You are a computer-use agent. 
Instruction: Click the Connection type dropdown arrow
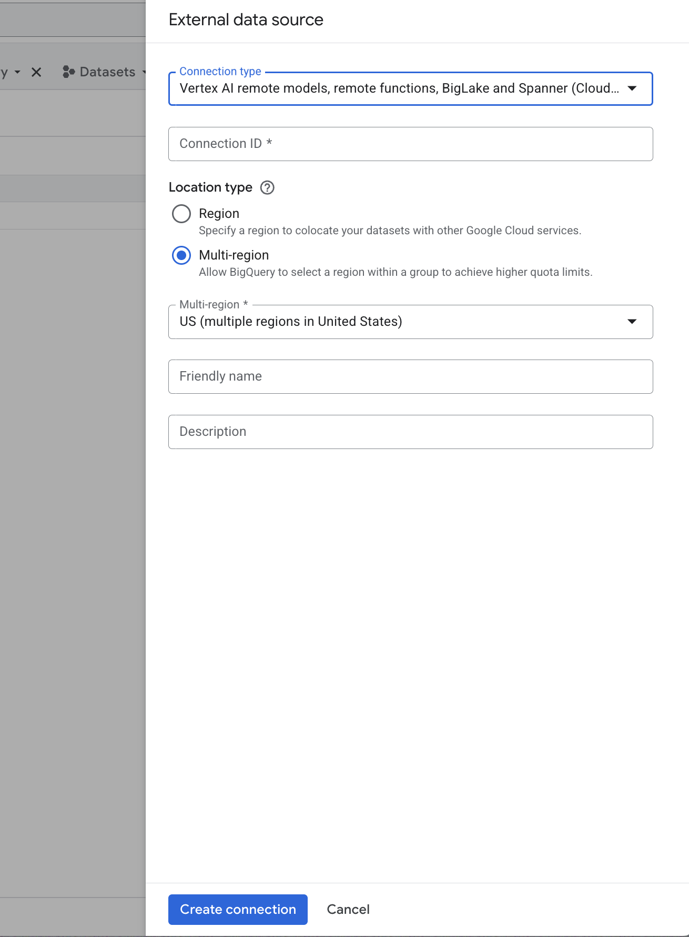pyautogui.click(x=632, y=88)
